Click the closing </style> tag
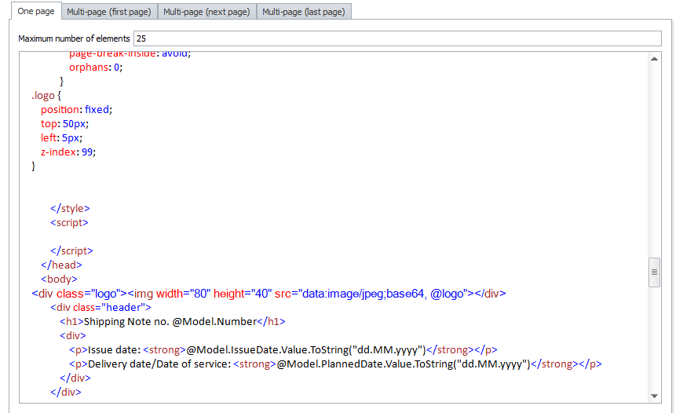This screenshot has height=413, width=676. [70, 208]
